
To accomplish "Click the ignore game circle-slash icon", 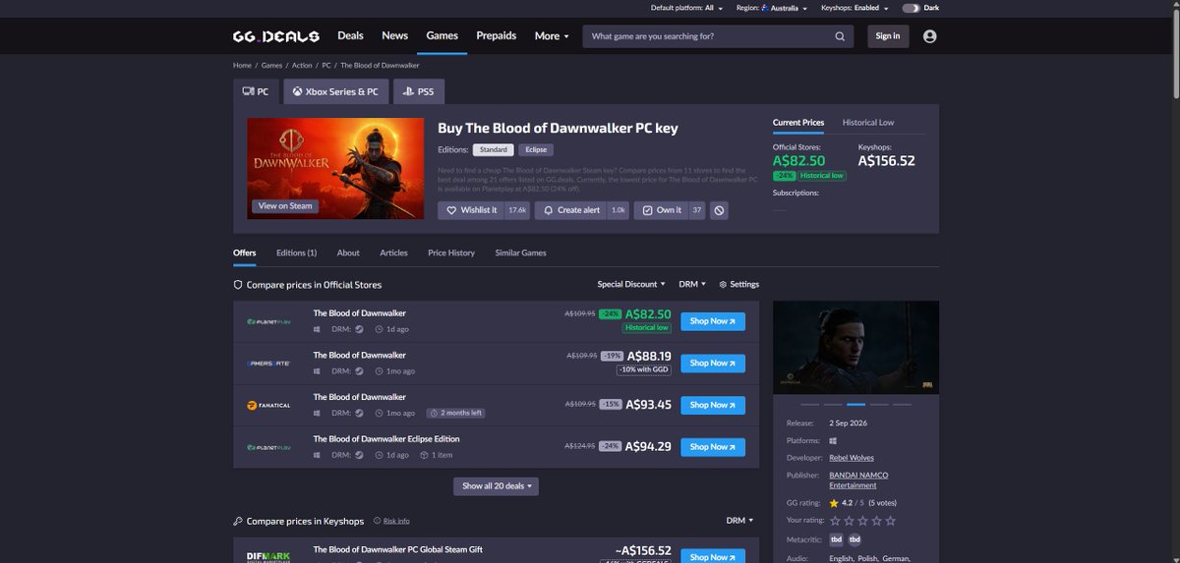I will (719, 210).
